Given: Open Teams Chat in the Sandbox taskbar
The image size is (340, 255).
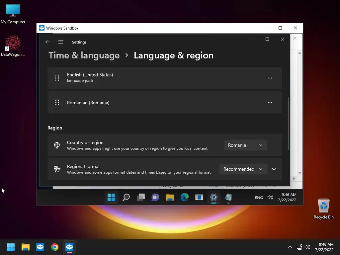Looking at the screenshot, I should [x=155, y=197].
